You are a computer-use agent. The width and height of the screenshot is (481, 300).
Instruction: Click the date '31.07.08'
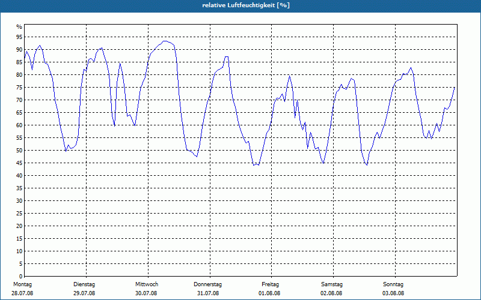click(x=208, y=293)
